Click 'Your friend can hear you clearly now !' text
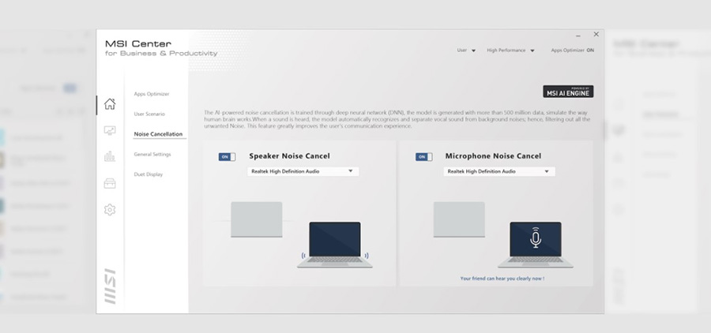The height and width of the screenshot is (333, 711). [502, 279]
